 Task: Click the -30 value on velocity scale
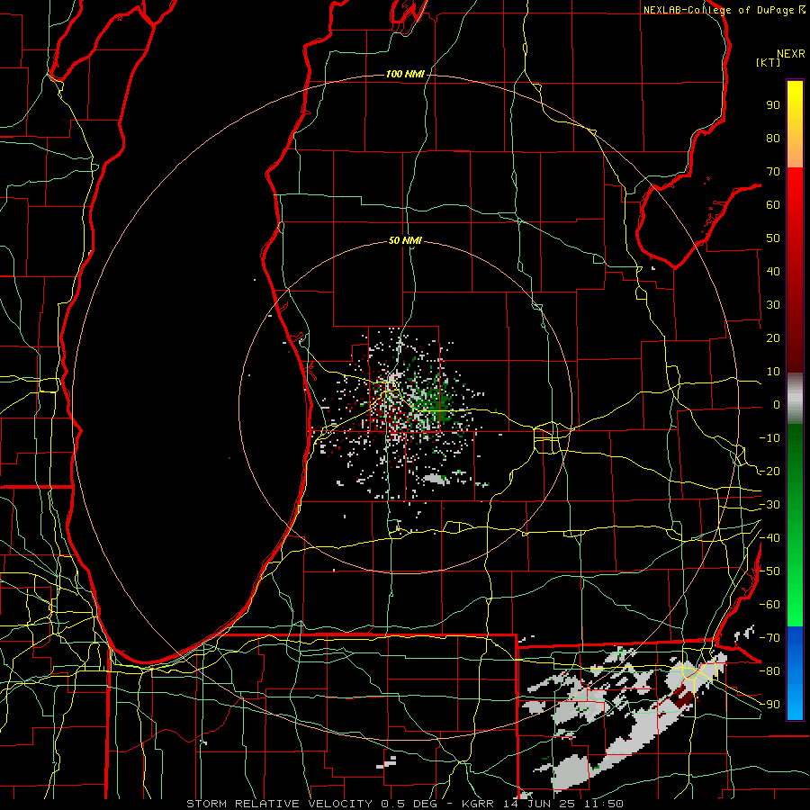[769, 505]
